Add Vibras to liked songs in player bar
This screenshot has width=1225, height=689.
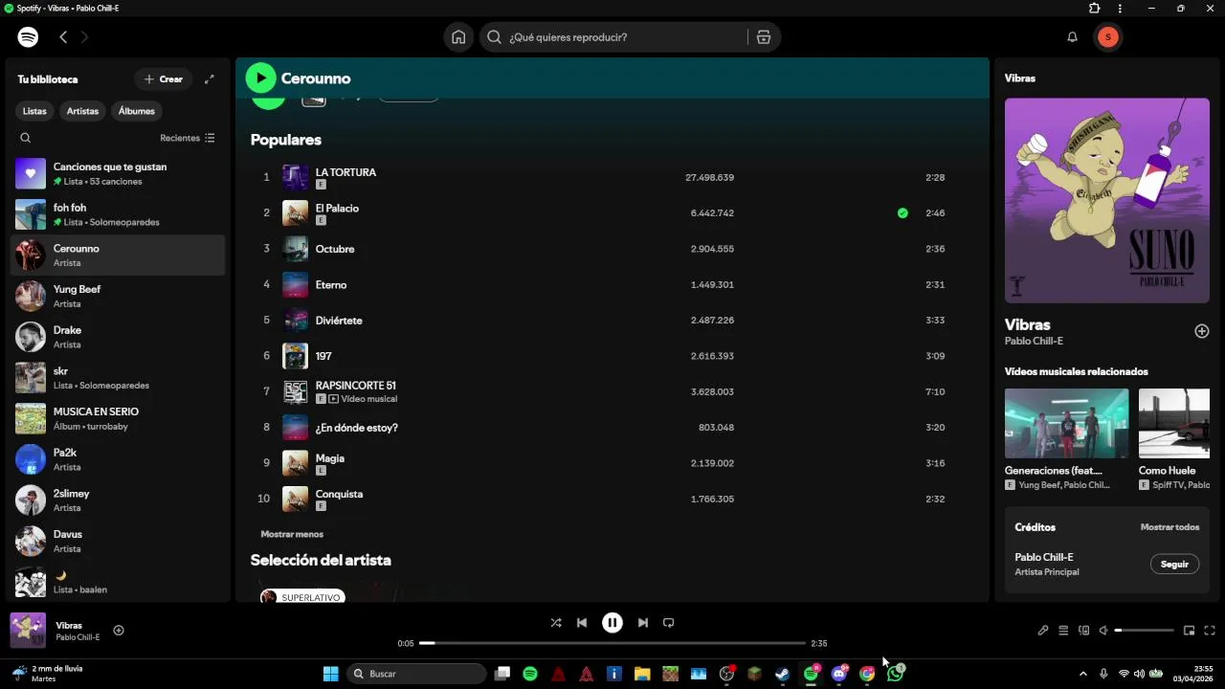tap(119, 631)
